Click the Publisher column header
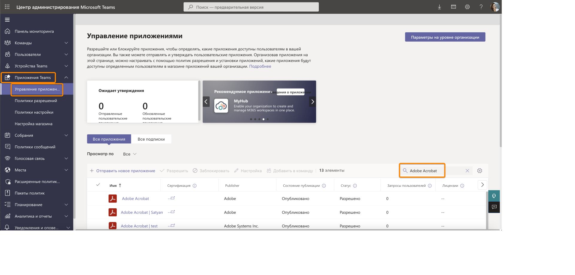This screenshot has height=275, width=575. (x=232, y=186)
